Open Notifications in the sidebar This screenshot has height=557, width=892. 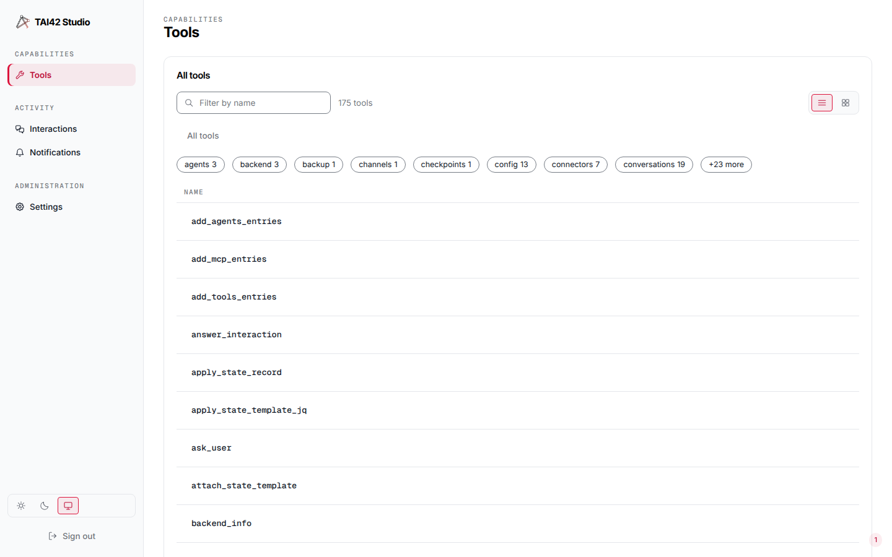coord(72,152)
